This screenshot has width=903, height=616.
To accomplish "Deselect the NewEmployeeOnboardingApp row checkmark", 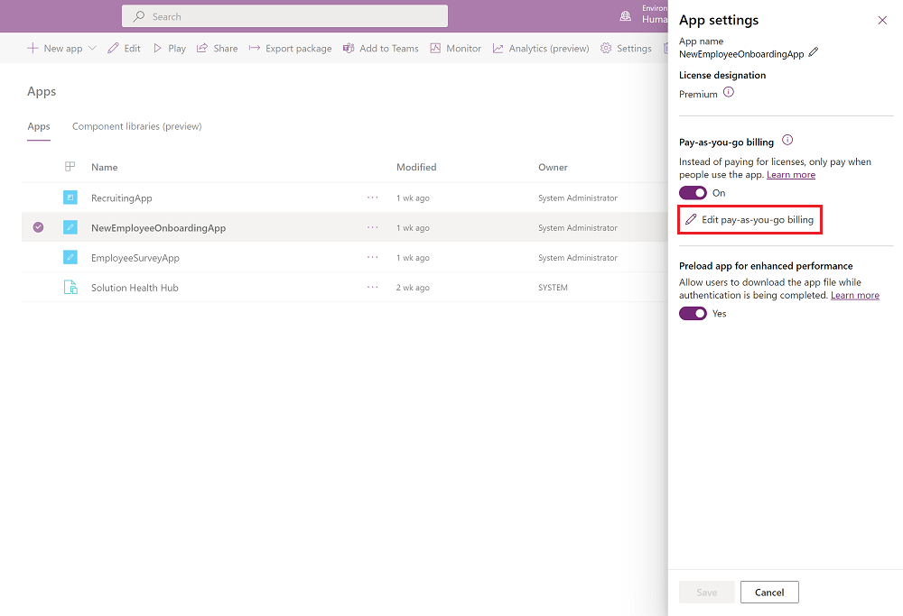I will click(38, 227).
